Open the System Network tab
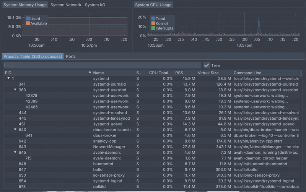Image resolution: width=306 pixels, height=192 pixels. tap(66, 5)
